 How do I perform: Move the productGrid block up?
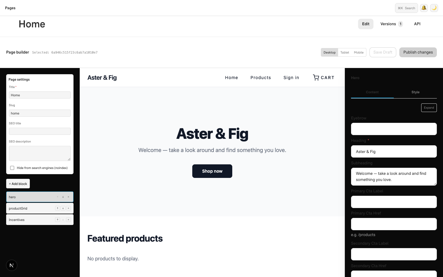58,208
